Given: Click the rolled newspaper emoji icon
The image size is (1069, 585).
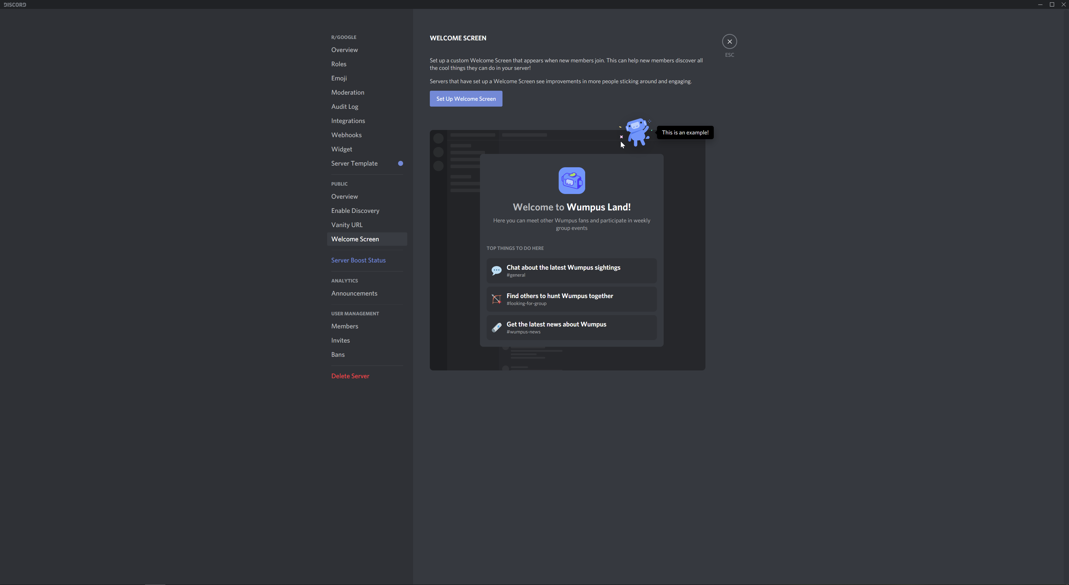Looking at the screenshot, I should click(x=496, y=327).
